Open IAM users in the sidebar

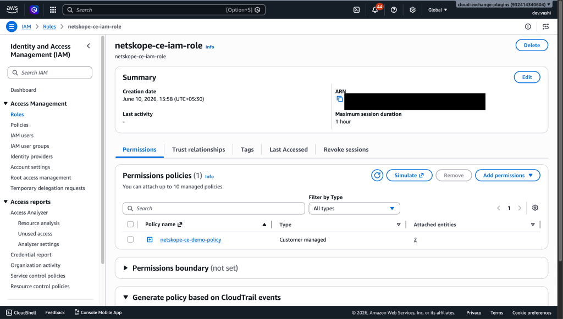(x=22, y=136)
